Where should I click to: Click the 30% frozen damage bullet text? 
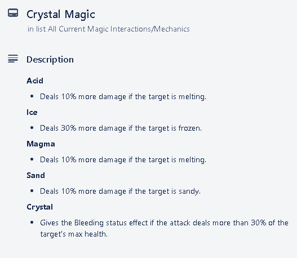tap(121, 128)
